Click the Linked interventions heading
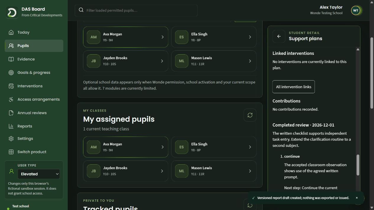374x210 pixels. pos(293,53)
